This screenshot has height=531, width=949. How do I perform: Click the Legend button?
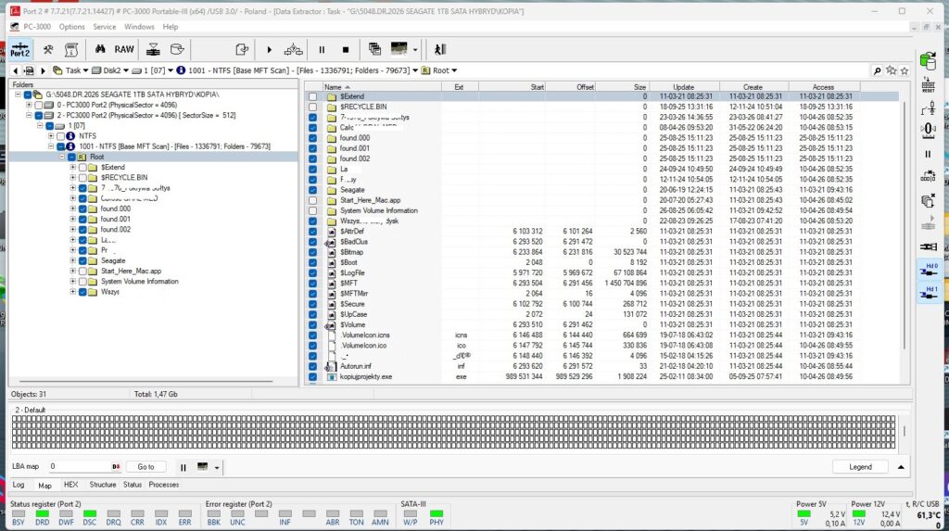click(860, 467)
